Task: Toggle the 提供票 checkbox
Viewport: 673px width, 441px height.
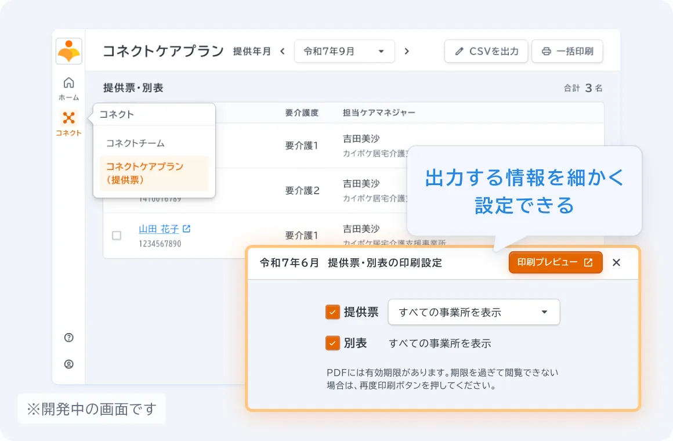Action: click(x=332, y=312)
